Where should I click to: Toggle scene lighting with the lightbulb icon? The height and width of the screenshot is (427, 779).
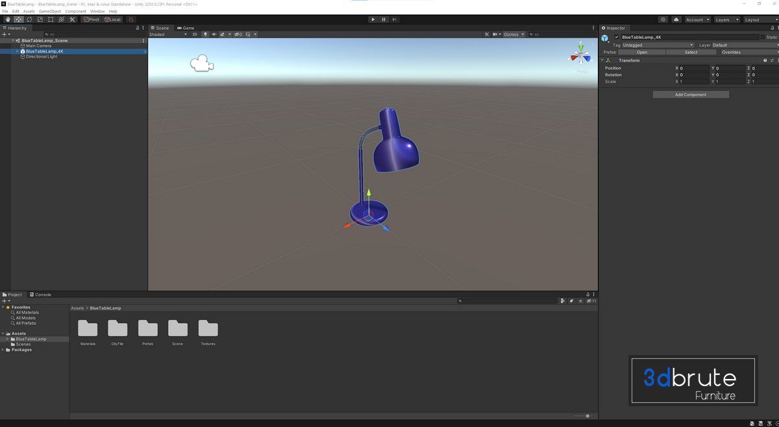coord(206,34)
